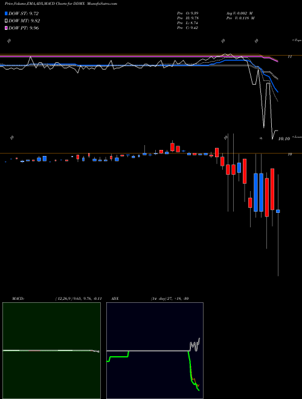Open the dark blue ADX indicator chart
302x399 pixels.
click(155, 351)
